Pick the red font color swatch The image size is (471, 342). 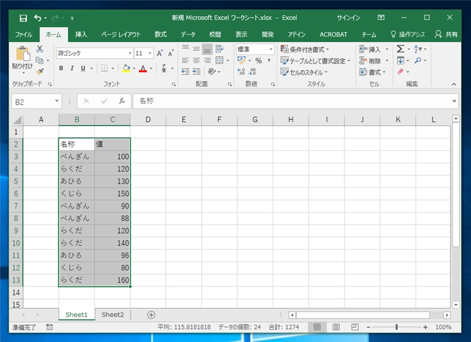[143, 69]
